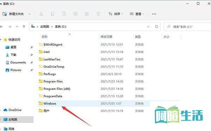Open the recent locations chevron
Viewport: 211px width, 131px height.
pyautogui.click(x=17, y=27)
